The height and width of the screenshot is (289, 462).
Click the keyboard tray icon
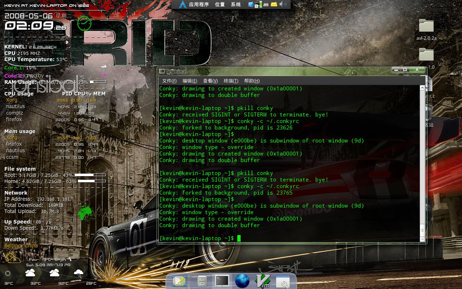[266, 5]
